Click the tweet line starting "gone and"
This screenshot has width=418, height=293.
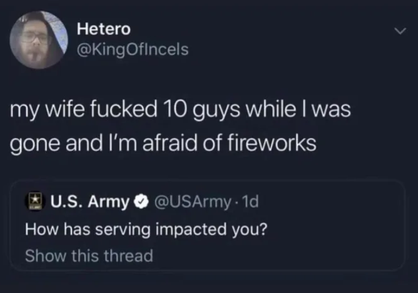(x=164, y=143)
